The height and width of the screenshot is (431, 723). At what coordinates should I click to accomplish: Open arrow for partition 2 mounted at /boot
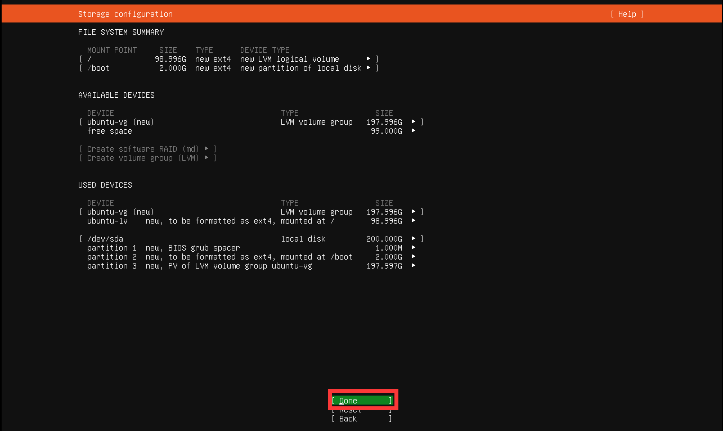coord(414,257)
